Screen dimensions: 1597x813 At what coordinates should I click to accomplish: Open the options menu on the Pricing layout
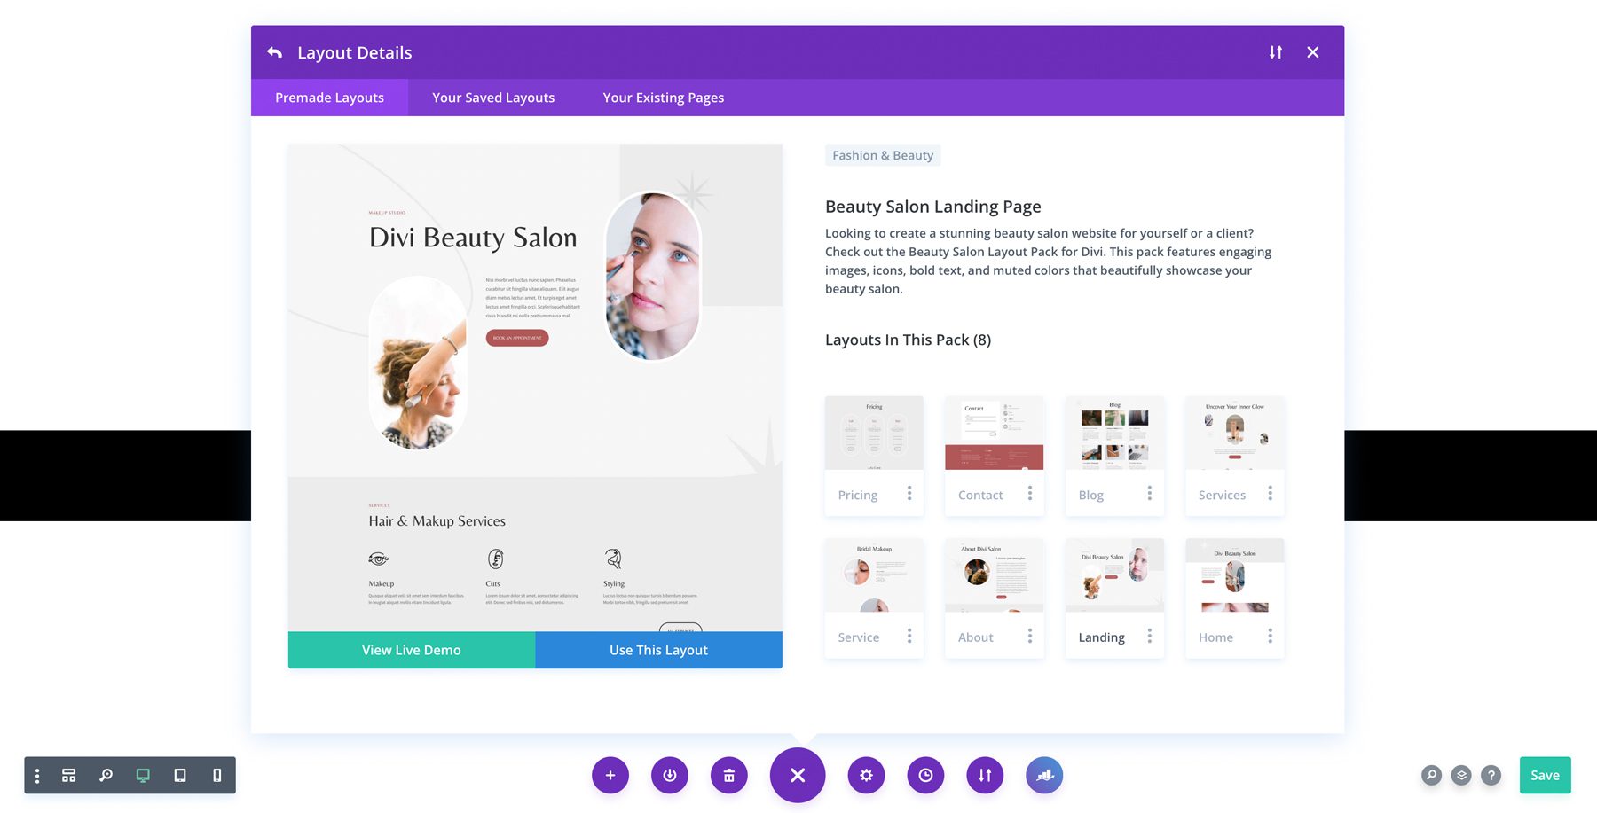tap(909, 494)
